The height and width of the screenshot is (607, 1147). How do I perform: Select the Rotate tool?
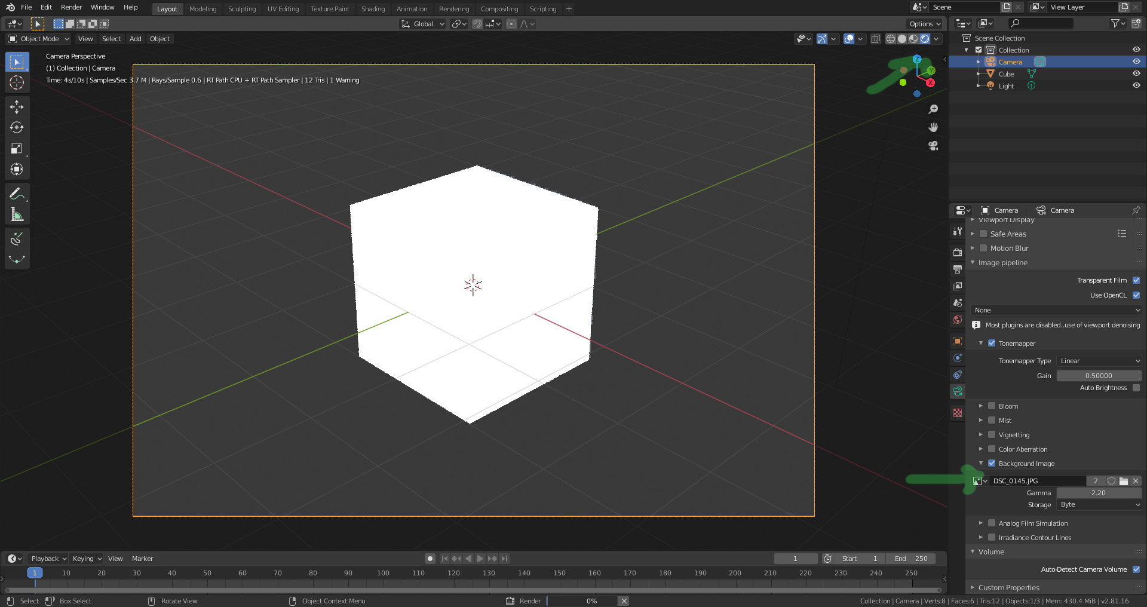point(17,127)
